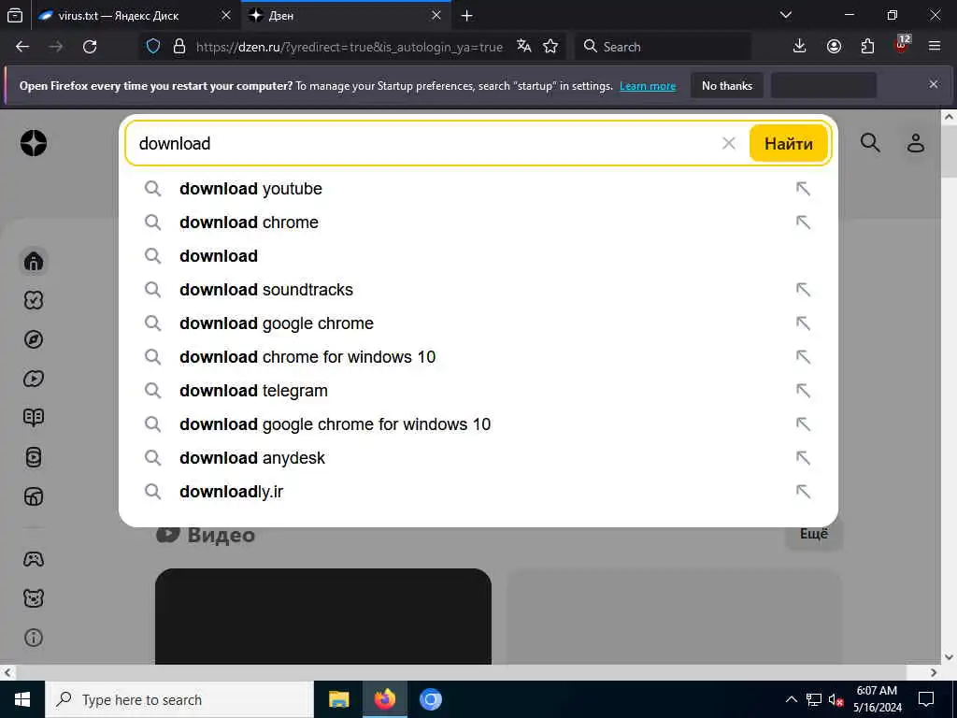957x718 pixels.
Task: Show hidden system tray icons
Action: 791,699
